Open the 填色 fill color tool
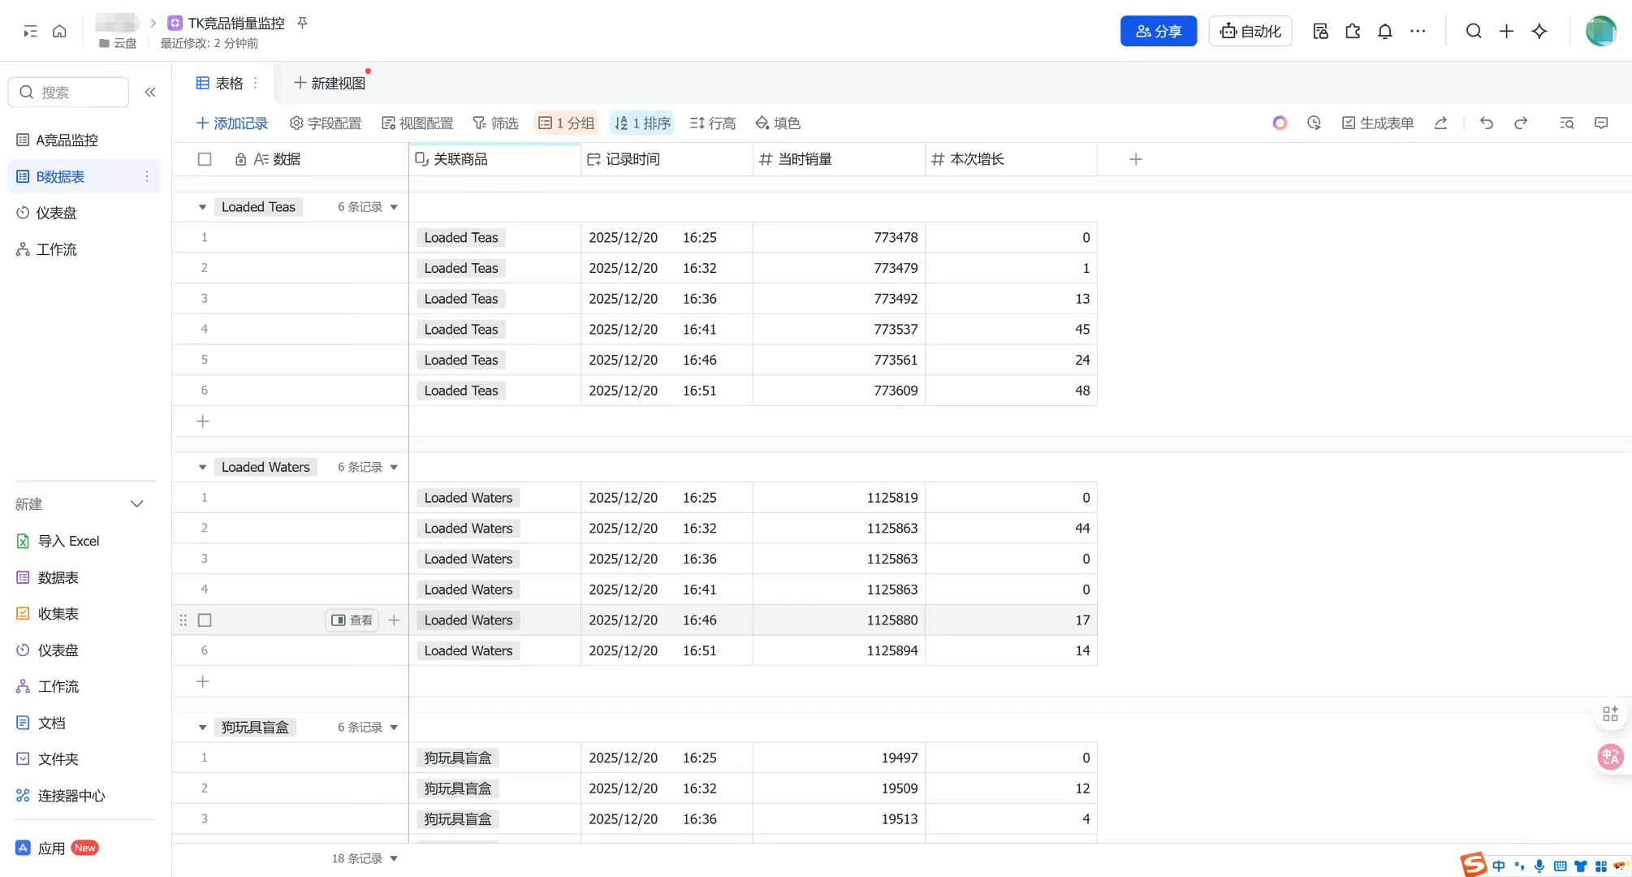The image size is (1632, 877). [x=778, y=123]
